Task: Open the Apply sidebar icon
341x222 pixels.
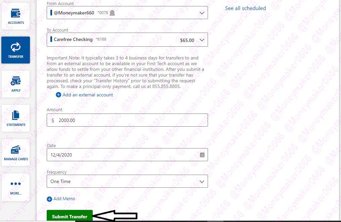Action: (15, 84)
